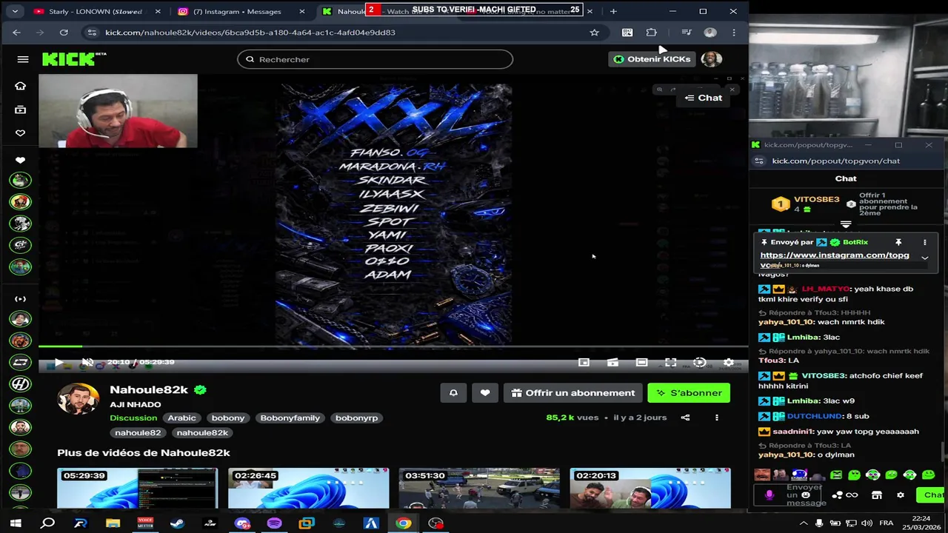Expand pinned BotRix message chevron
The height and width of the screenshot is (533, 948).
coord(924,258)
